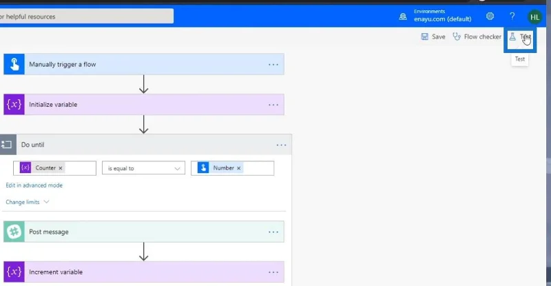This screenshot has width=551, height=286.
Task: Click the Post message Slack icon
Action: (x=14, y=232)
